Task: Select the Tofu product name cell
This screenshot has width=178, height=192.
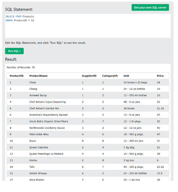Action: 32,167
